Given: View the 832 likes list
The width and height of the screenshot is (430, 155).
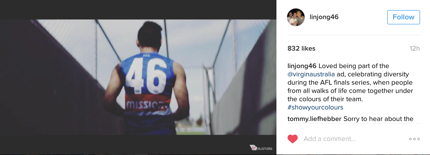Looking at the screenshot, I should pos(301,49).
